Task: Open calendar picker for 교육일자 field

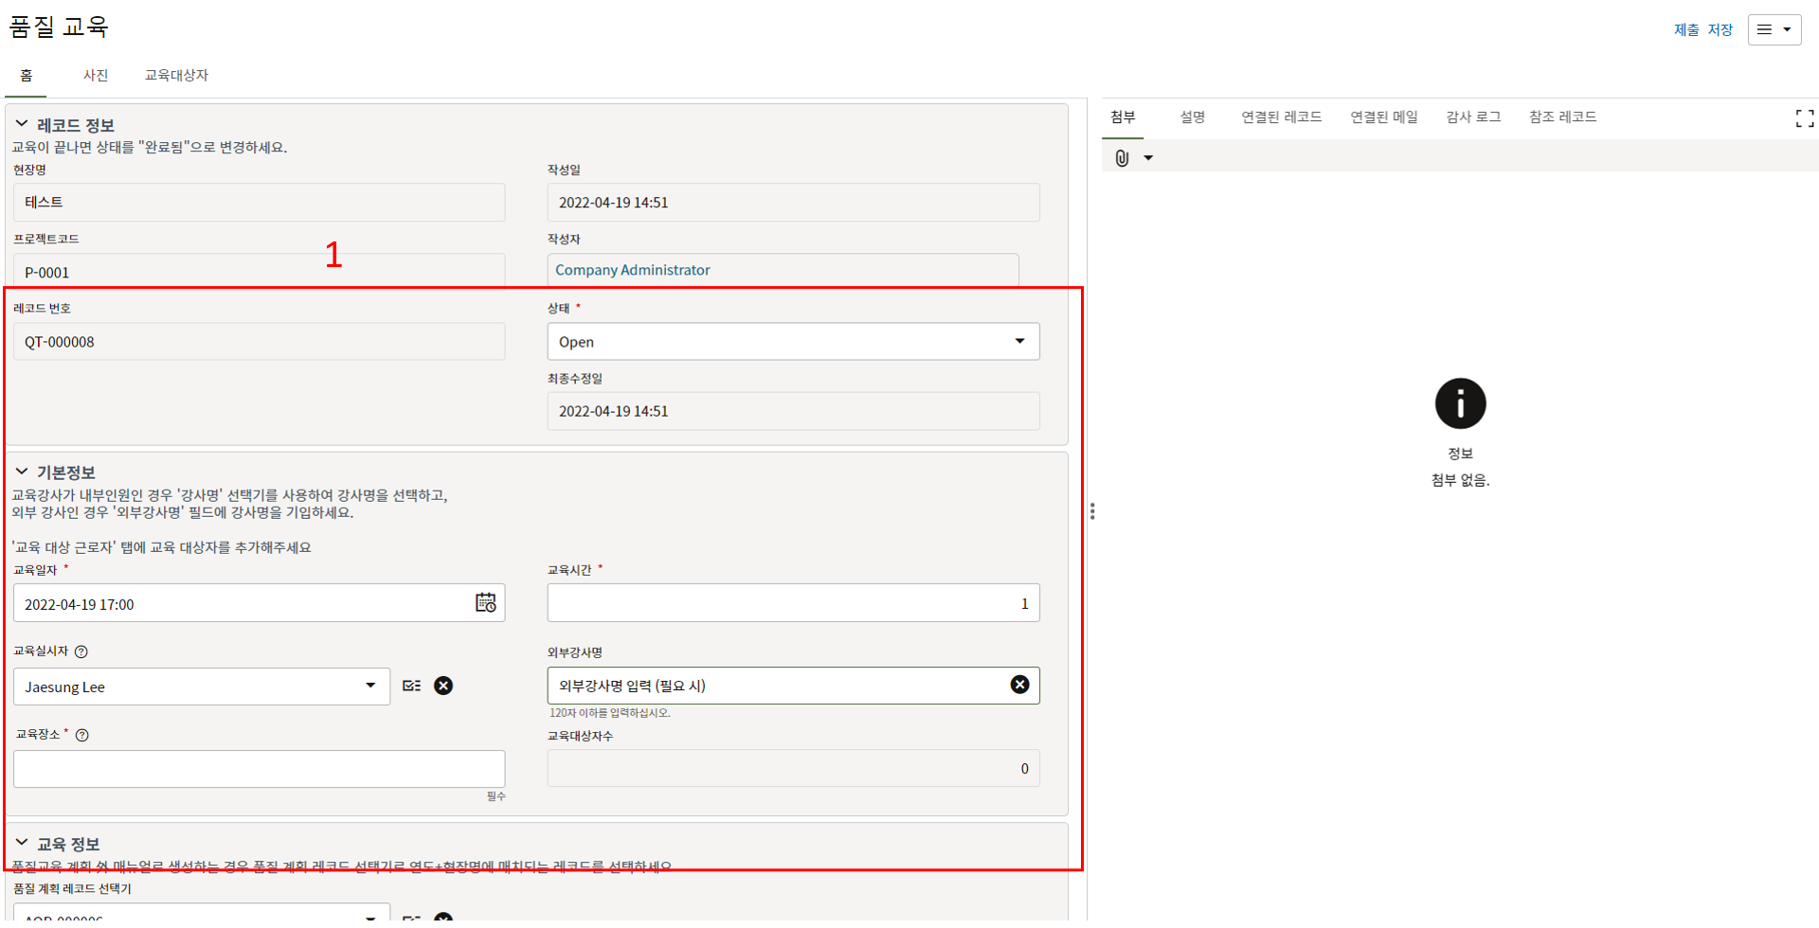Action: tap(485, 603)
